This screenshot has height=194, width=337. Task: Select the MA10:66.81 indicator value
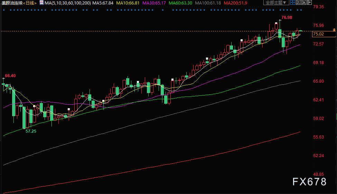(128, 3)
